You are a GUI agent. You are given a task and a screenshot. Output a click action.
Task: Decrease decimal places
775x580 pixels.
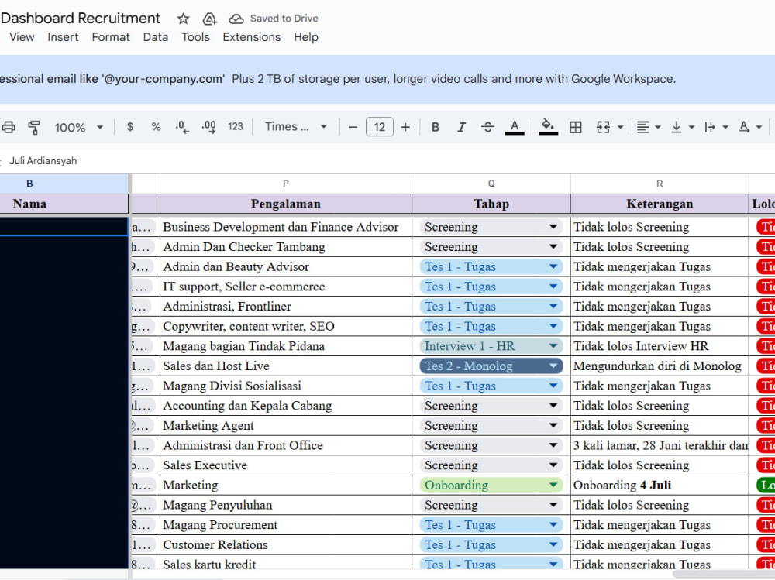click(x=182, y=127)
